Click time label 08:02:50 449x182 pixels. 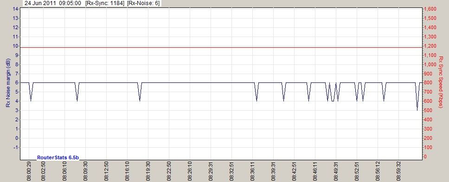click(44, 172)
